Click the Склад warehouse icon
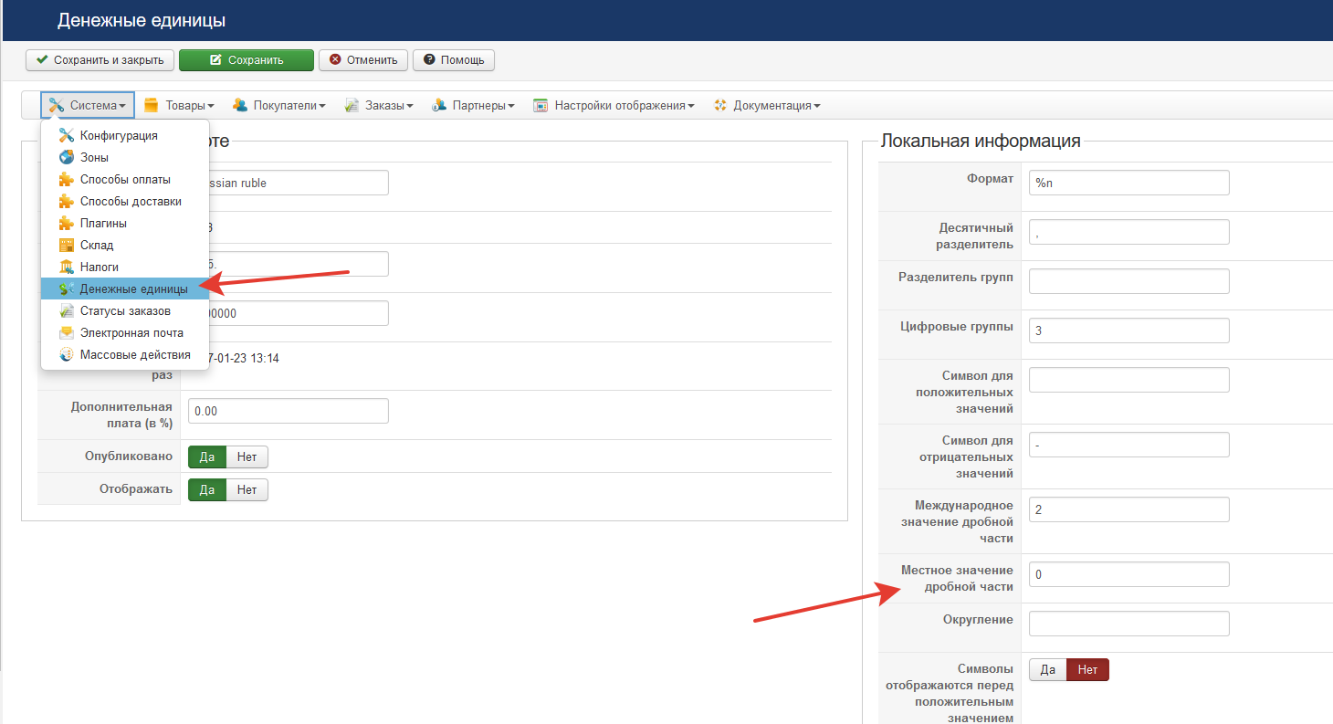This screenshot has width=1333, height=724. click(66, 245)
